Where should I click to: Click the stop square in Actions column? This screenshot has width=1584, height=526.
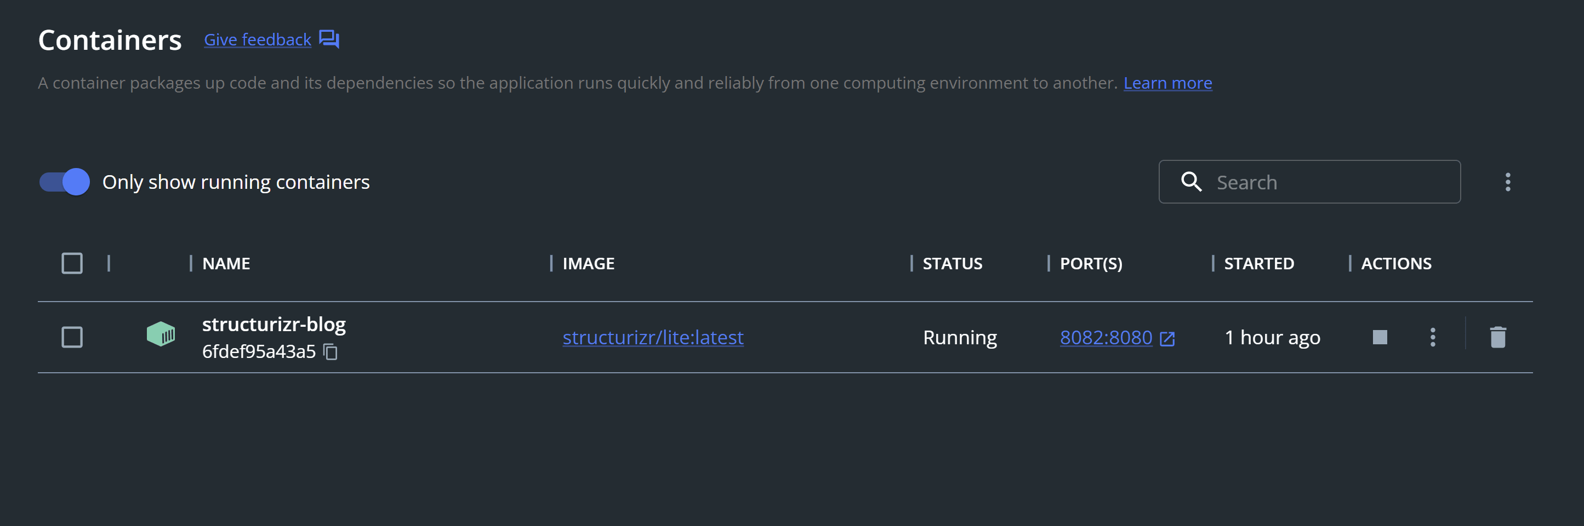pyautogui.click(x=1379, y=337)
